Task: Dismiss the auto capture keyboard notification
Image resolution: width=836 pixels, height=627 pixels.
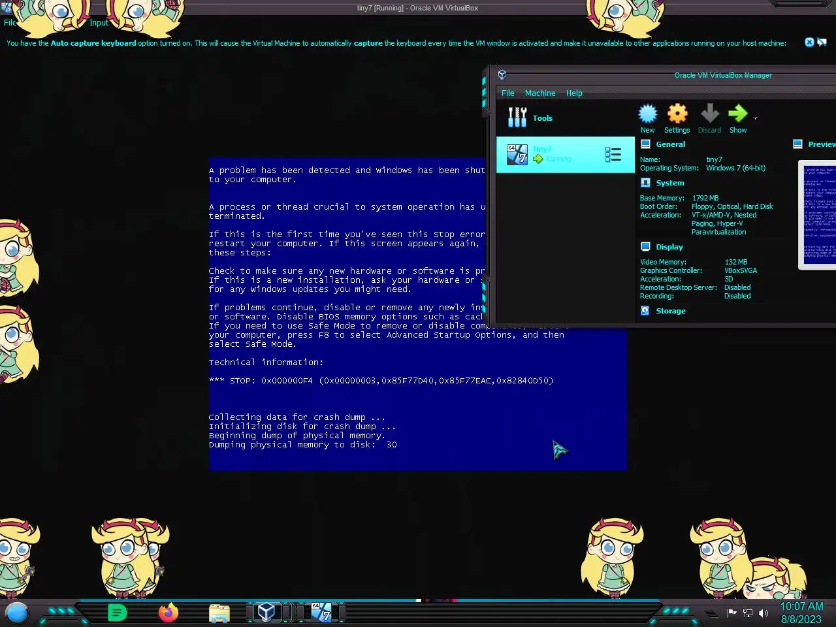Action: tap(809, 42)
